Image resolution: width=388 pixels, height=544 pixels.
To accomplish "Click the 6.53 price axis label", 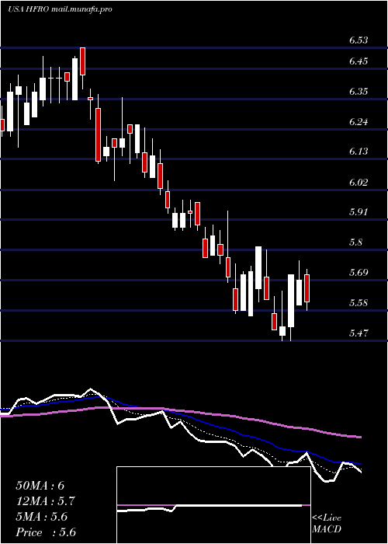I will 359,40.
